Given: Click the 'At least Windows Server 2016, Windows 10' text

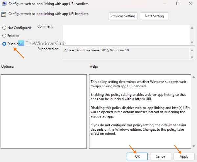Looking at the screenshot, I should (97, 50).
